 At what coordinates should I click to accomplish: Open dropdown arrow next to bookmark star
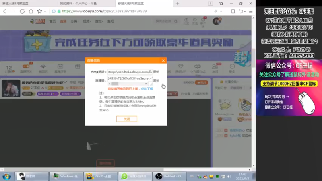click(x=45, y=12)
